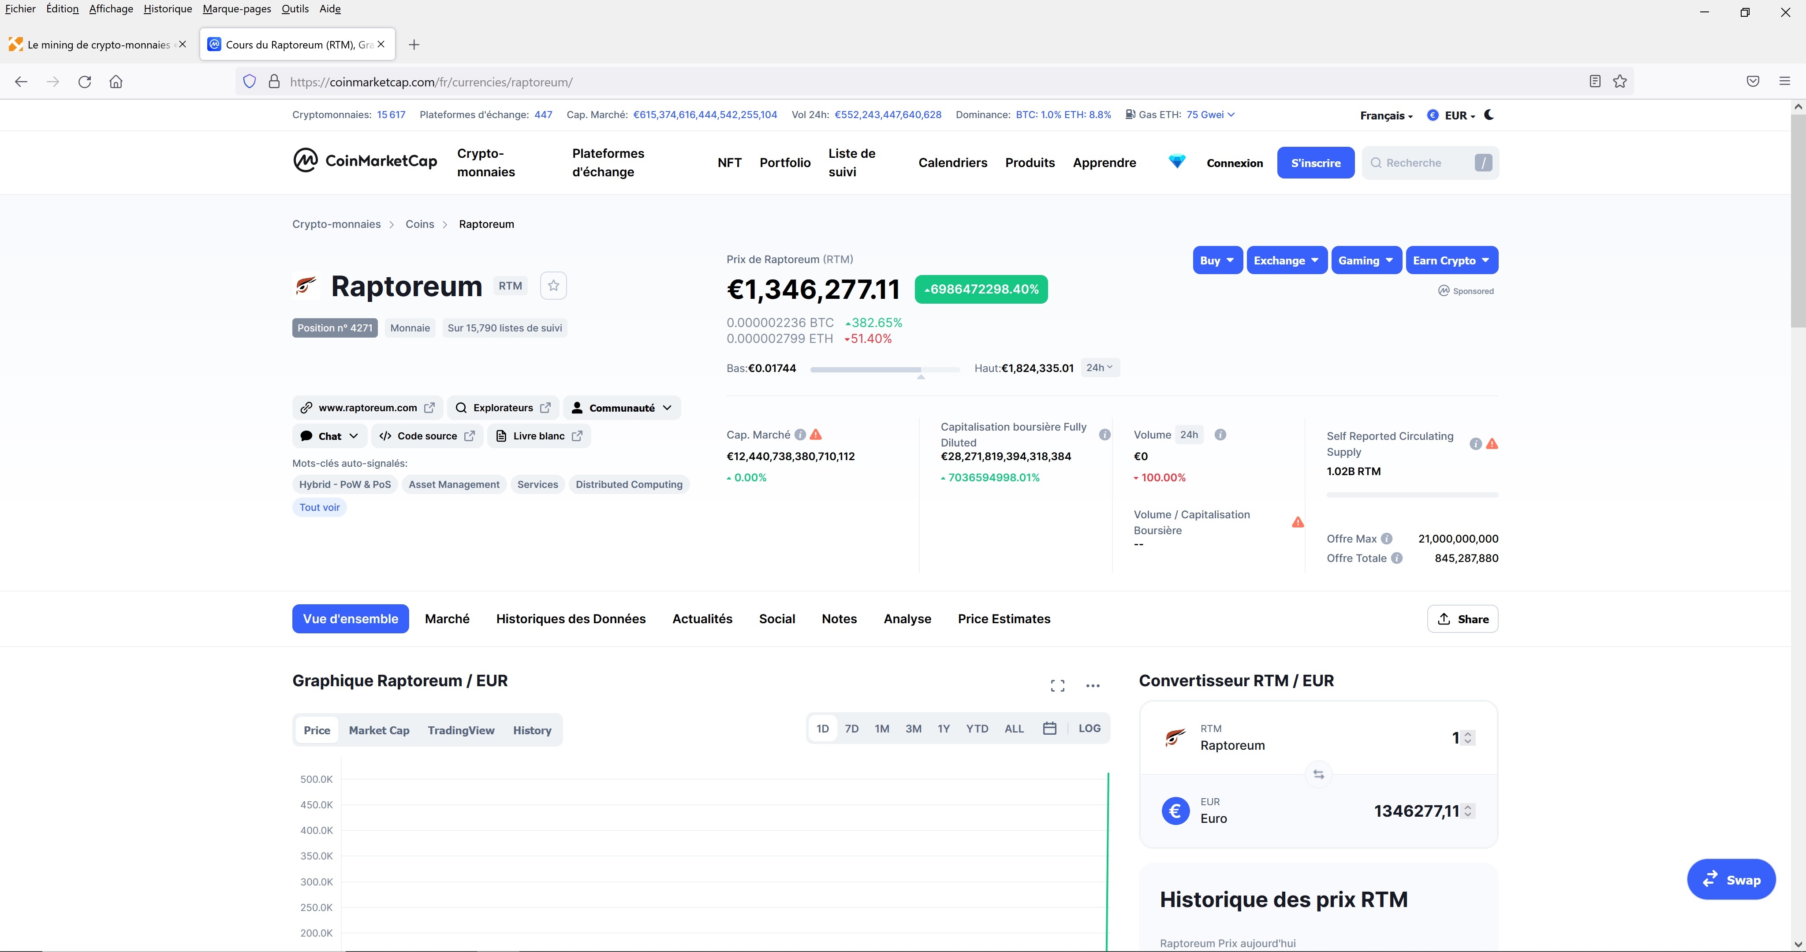Open the chart calendar date picker
1806x952 pixels.
[1049, 729]
